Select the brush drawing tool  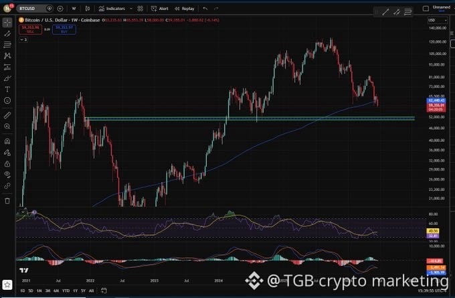[x=7, y=78]
